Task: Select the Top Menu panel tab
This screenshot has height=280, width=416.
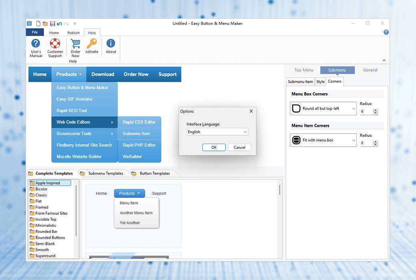Action: 304,70
